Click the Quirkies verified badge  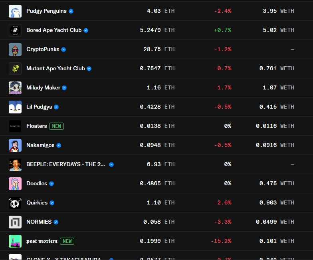pos(52,203)
